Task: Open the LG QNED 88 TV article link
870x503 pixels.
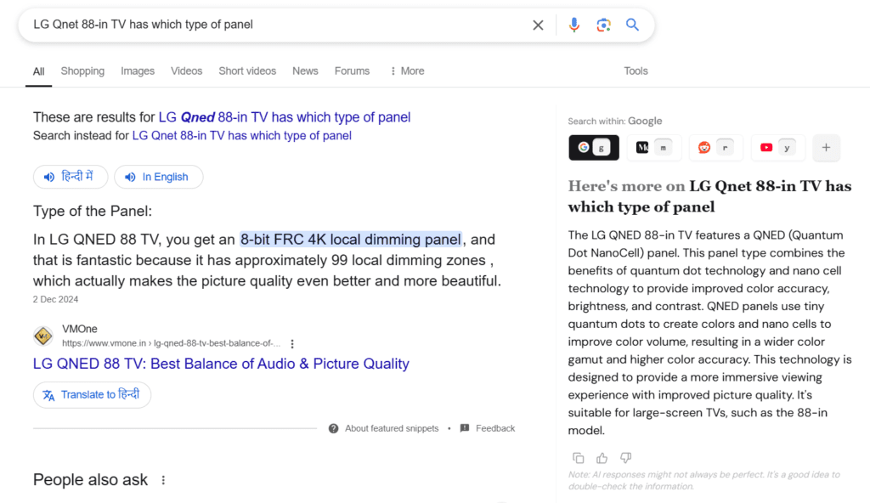Action: tap(220, 363)
